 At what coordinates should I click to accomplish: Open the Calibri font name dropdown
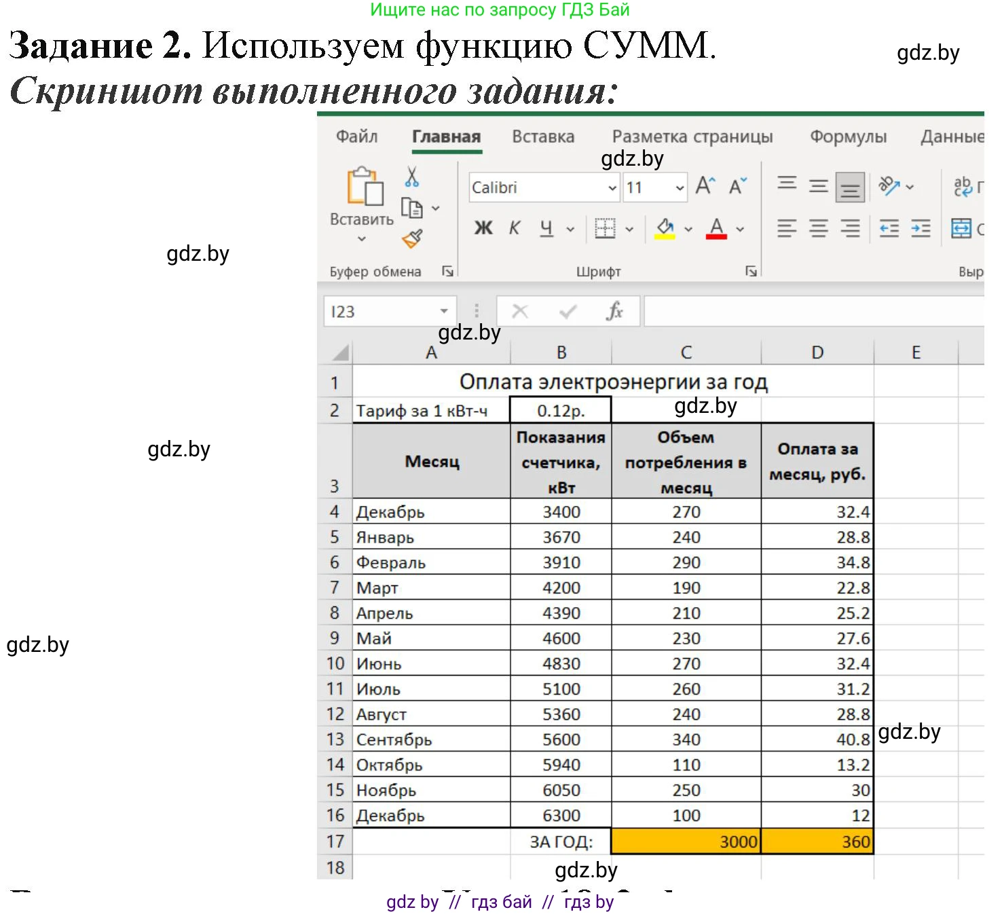click(612, 187)
